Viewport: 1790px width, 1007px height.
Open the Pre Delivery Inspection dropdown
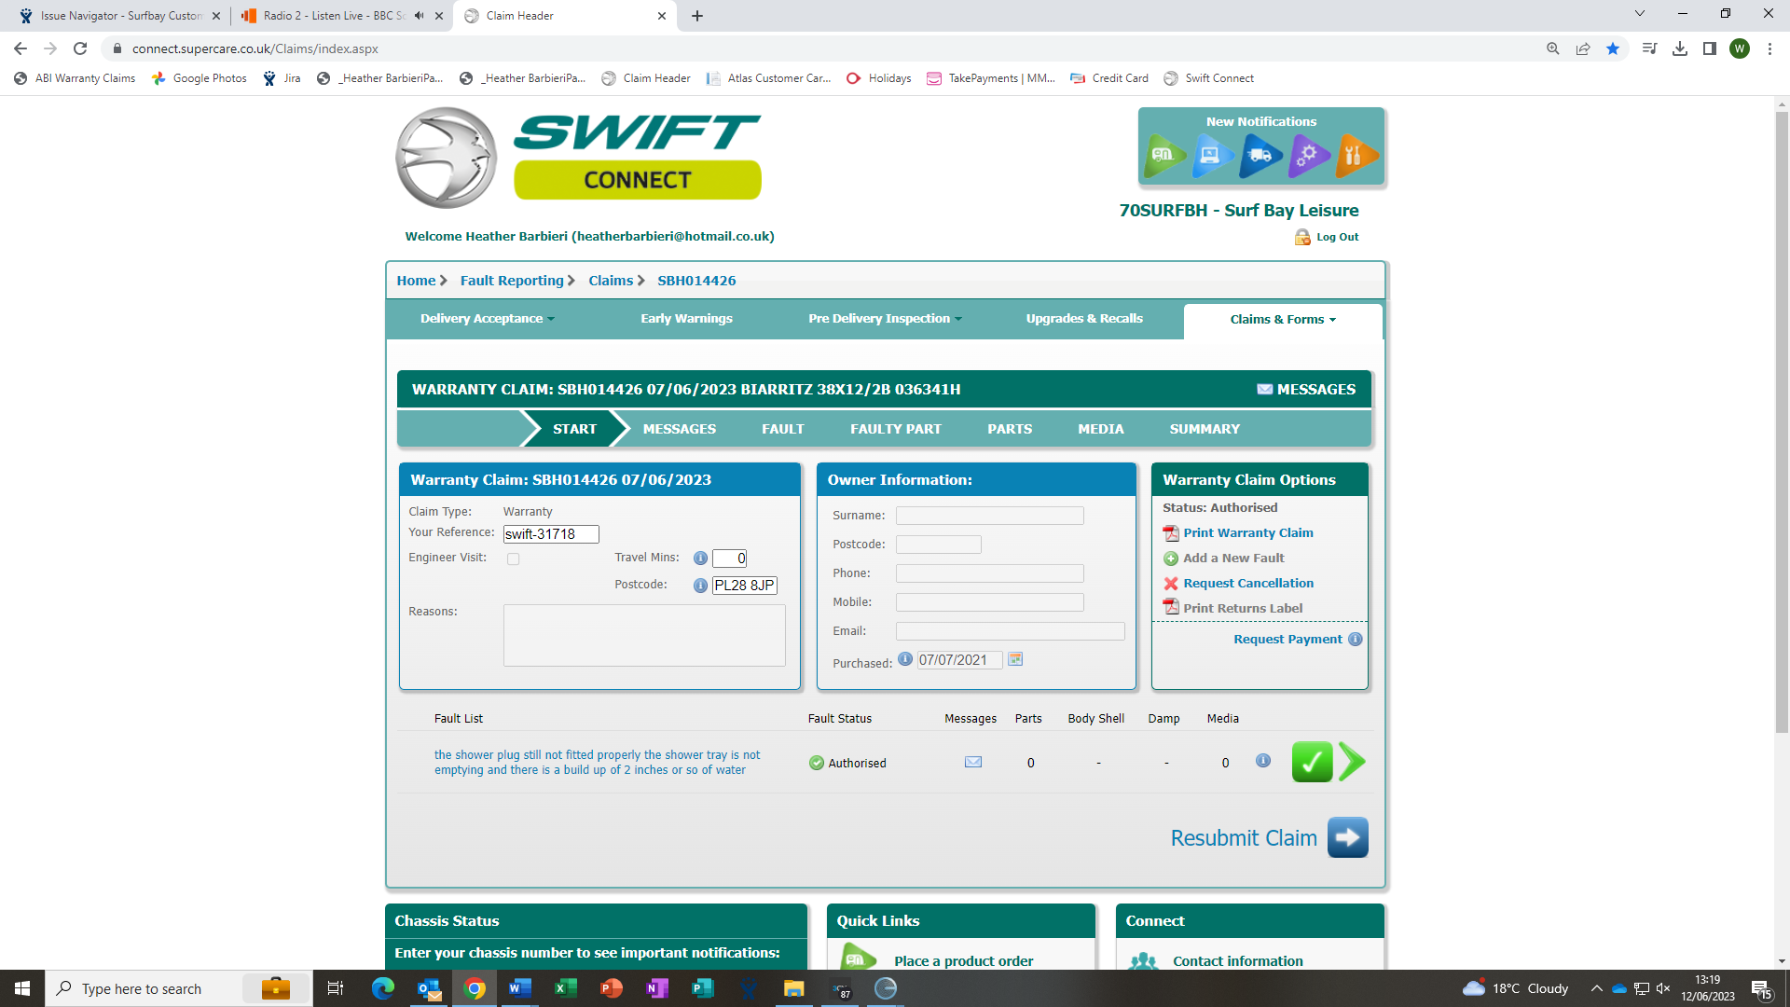tap(885, 319)
